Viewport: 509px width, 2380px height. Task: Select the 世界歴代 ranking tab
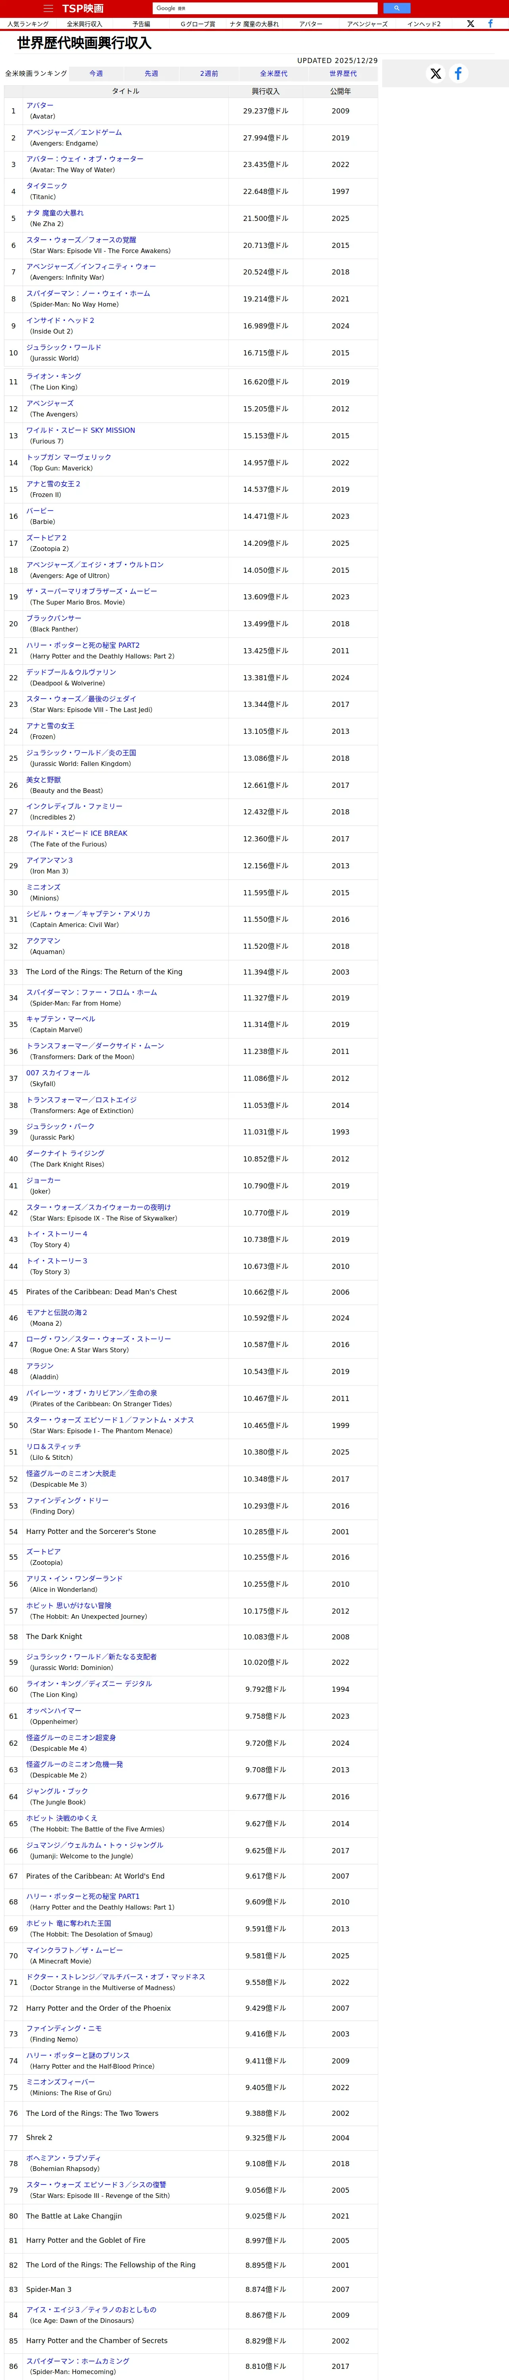pos(343,73)
